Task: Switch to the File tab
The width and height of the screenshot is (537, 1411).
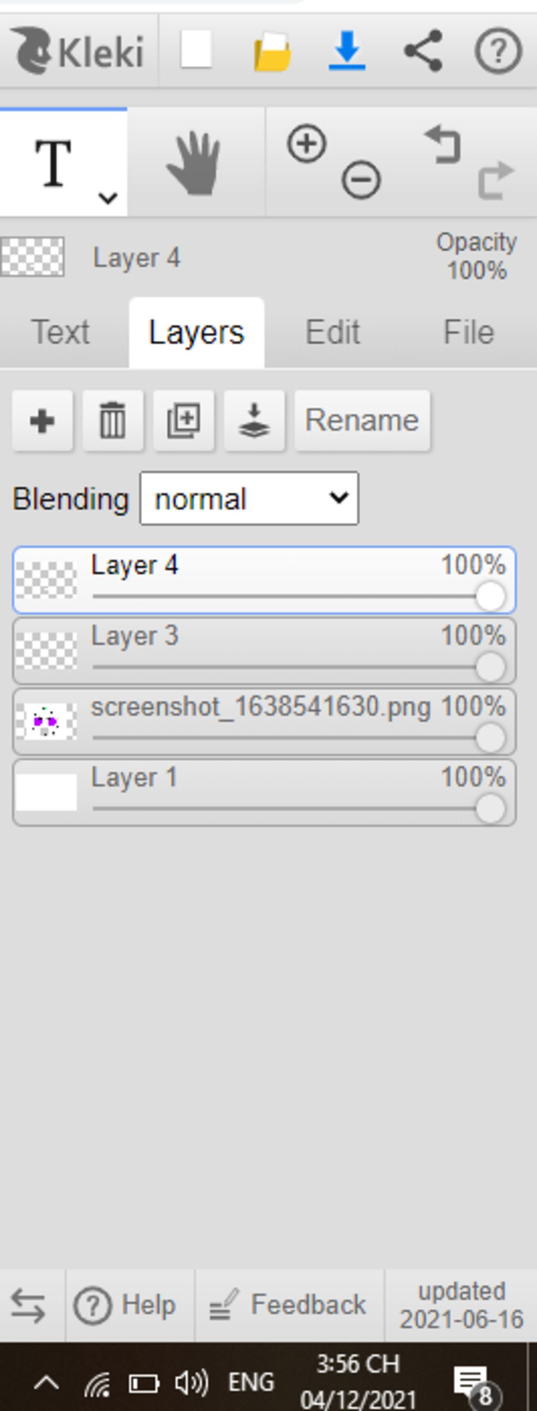Action: pyautogui.click(x=468, y=332)
